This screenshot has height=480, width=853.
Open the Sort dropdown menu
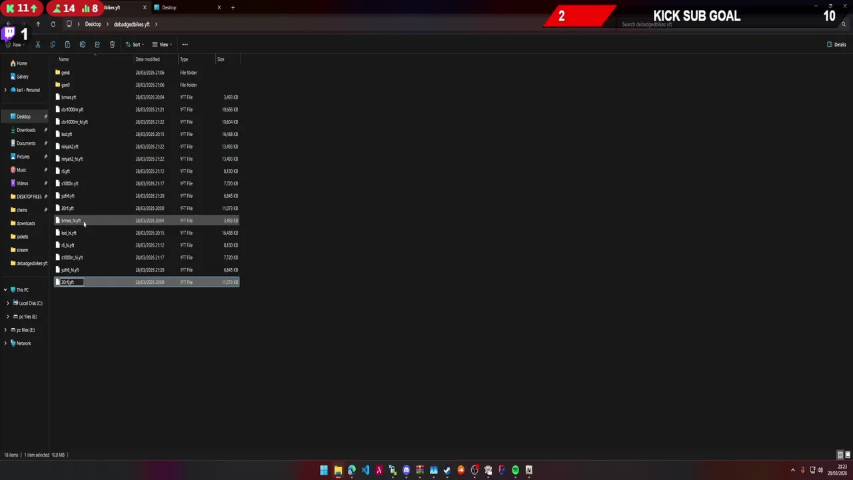click(x=135, y=45)
